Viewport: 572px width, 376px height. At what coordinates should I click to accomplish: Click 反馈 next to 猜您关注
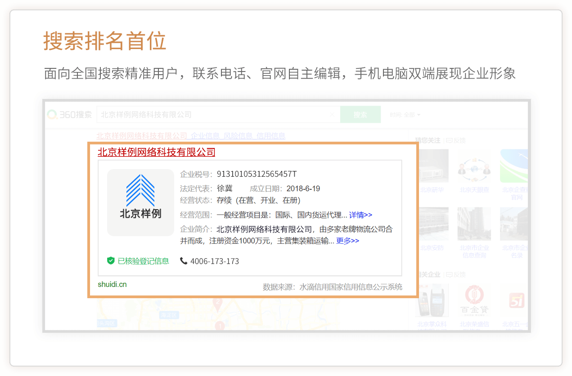tap(459, 140)
